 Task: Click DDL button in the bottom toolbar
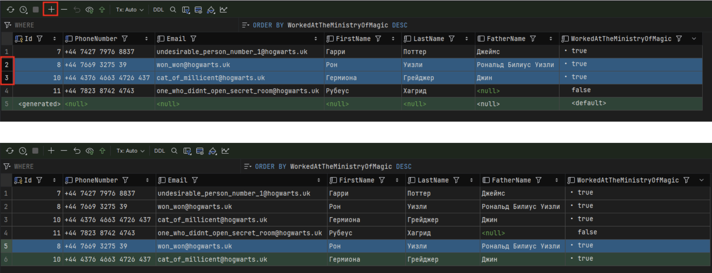tap(160, 151)
